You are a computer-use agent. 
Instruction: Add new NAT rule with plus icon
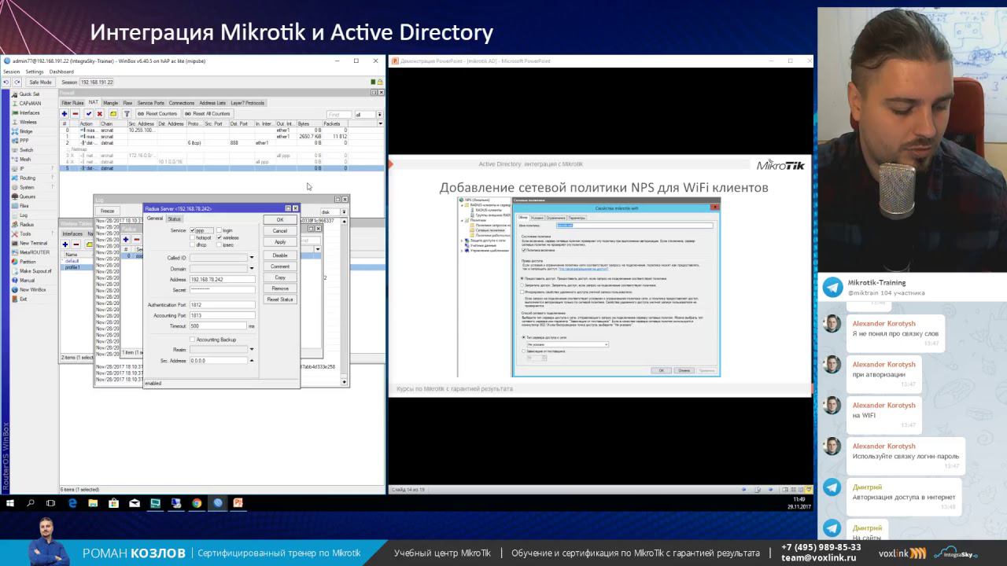click(x=65, y=114)
